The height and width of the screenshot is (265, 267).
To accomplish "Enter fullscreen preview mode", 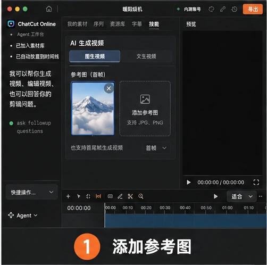I will pos(256,182).
